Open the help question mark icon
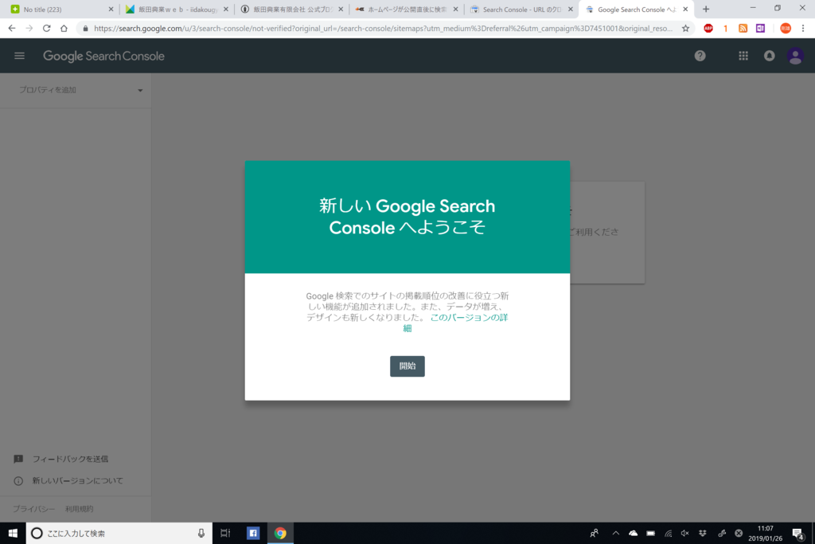Screen dimensions: 815x544 [x=700, y=56]
